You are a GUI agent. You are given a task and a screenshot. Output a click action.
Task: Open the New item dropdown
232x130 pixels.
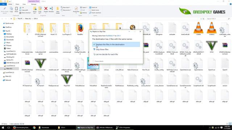[x=65, y=7]
